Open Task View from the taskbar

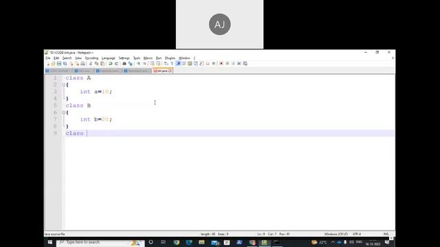point(164,242)
